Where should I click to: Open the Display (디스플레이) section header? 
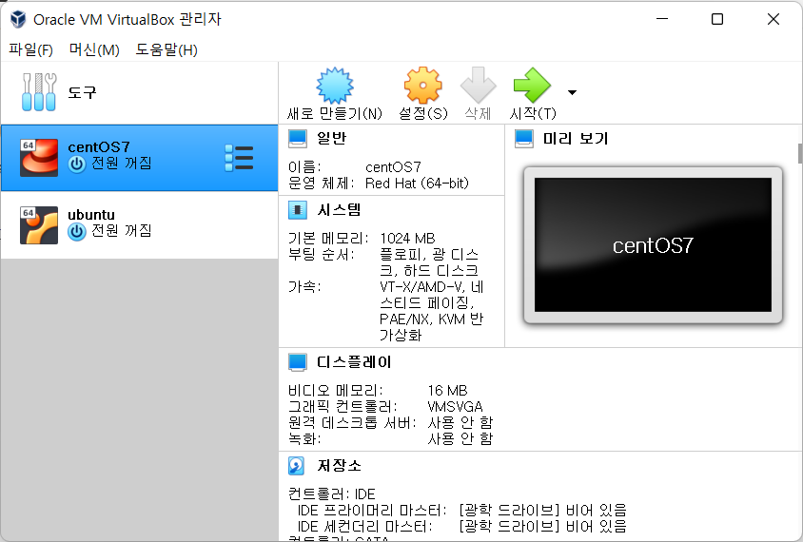point(354,362)
